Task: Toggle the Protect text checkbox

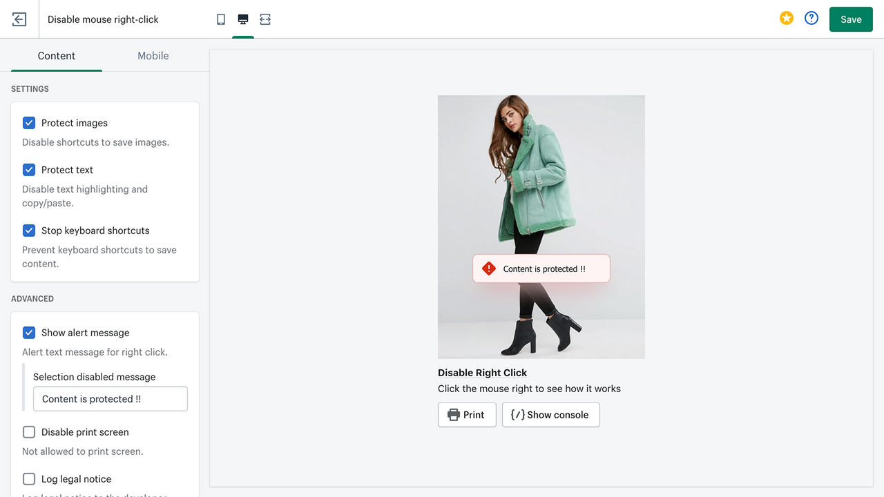Action: point(29,170)
